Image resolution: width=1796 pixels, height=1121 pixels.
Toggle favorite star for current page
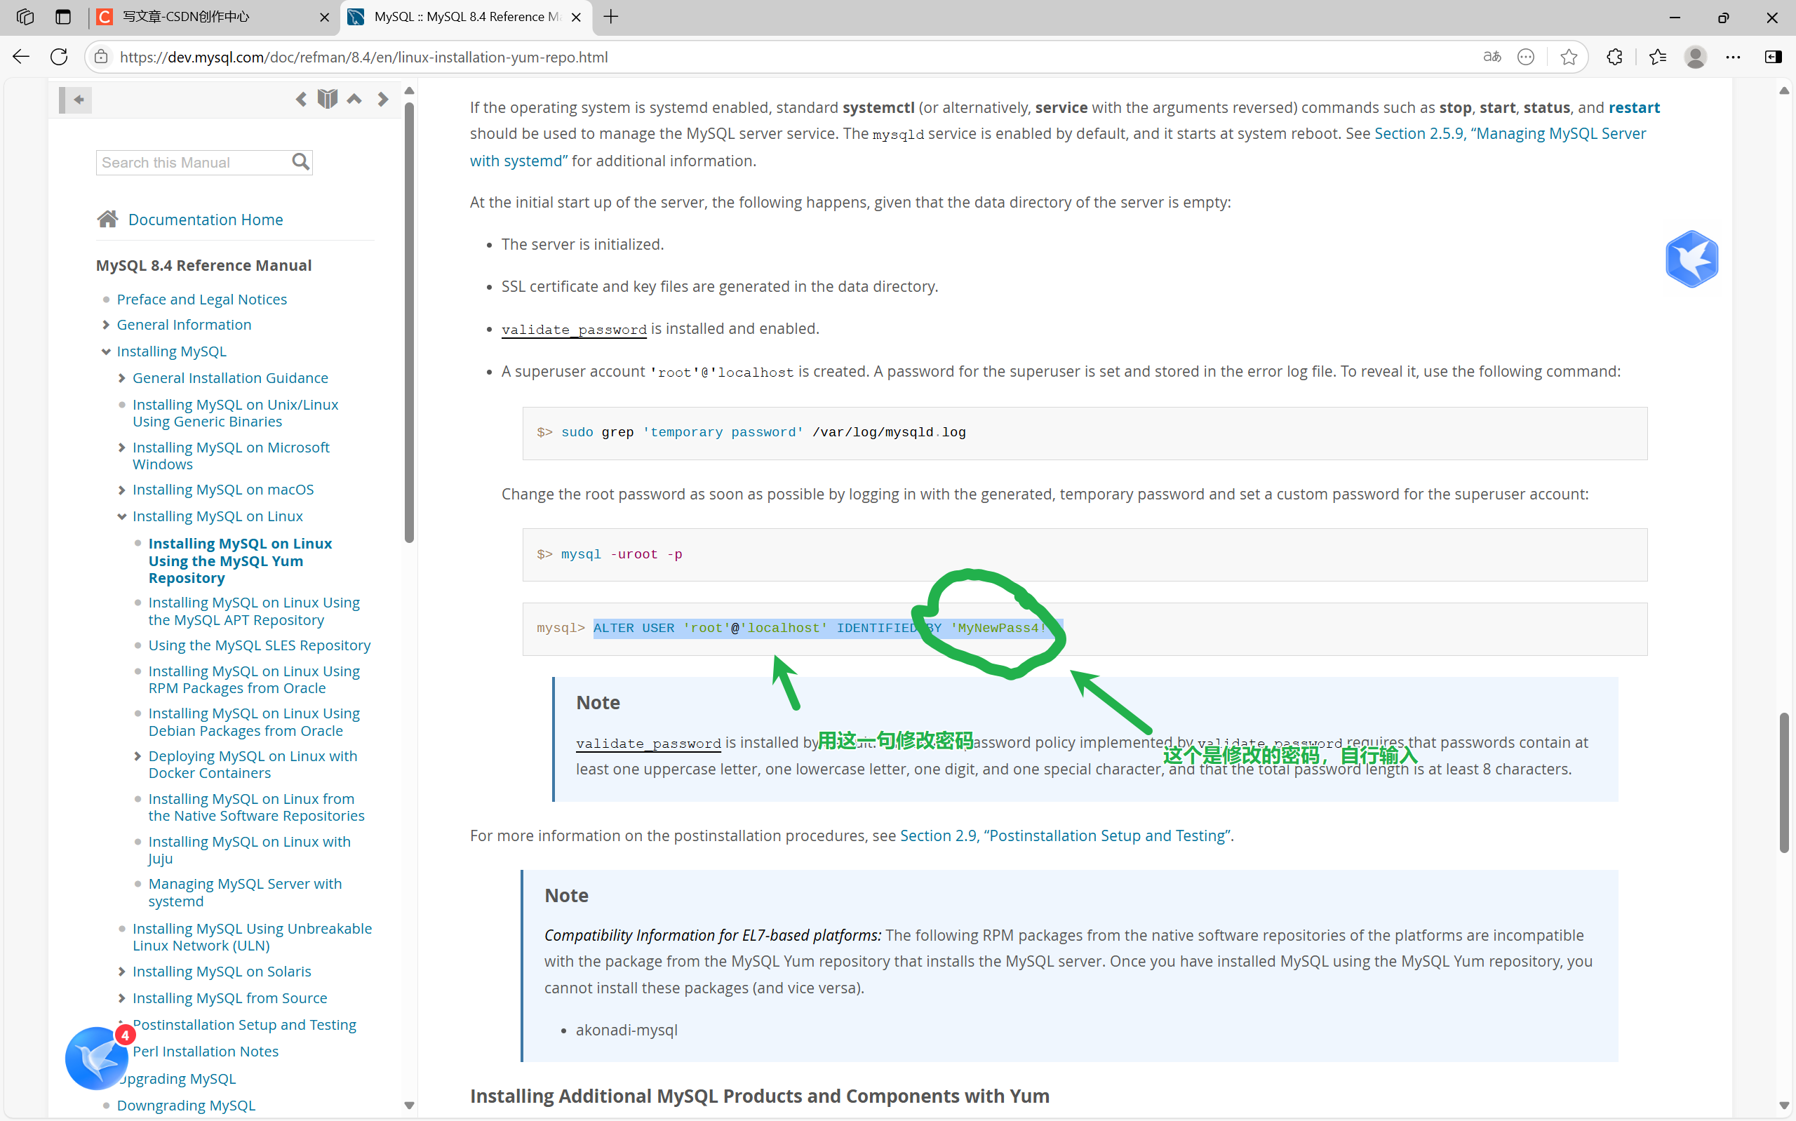click(x=1568, y=56)
